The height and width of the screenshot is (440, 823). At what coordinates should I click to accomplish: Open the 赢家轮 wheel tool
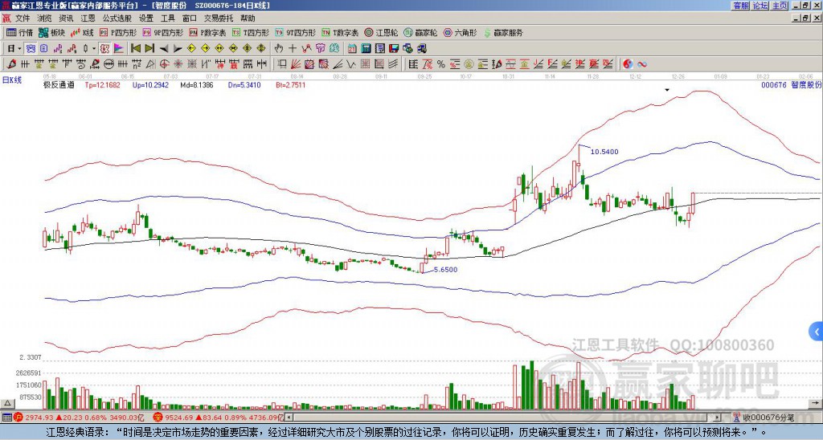pyautogui.click(x=421, y=32)
